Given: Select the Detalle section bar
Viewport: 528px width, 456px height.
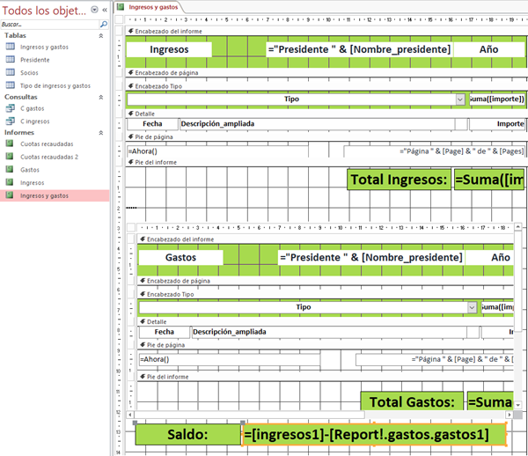Looking at the screenshot, I should tap(326, 114).
